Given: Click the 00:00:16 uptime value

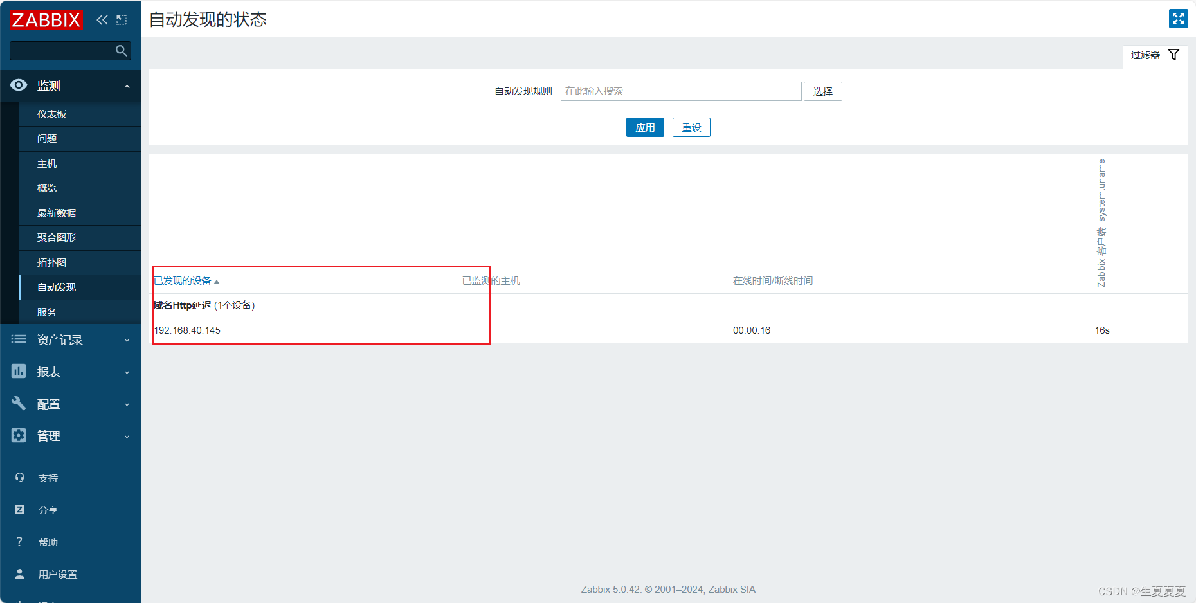Looking at the screenshot, I should pos(752,330).
